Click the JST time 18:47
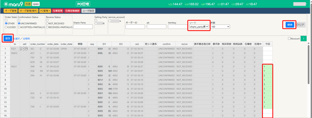The width and height of the screenshot is (312, 118). [x=251, y=4]
